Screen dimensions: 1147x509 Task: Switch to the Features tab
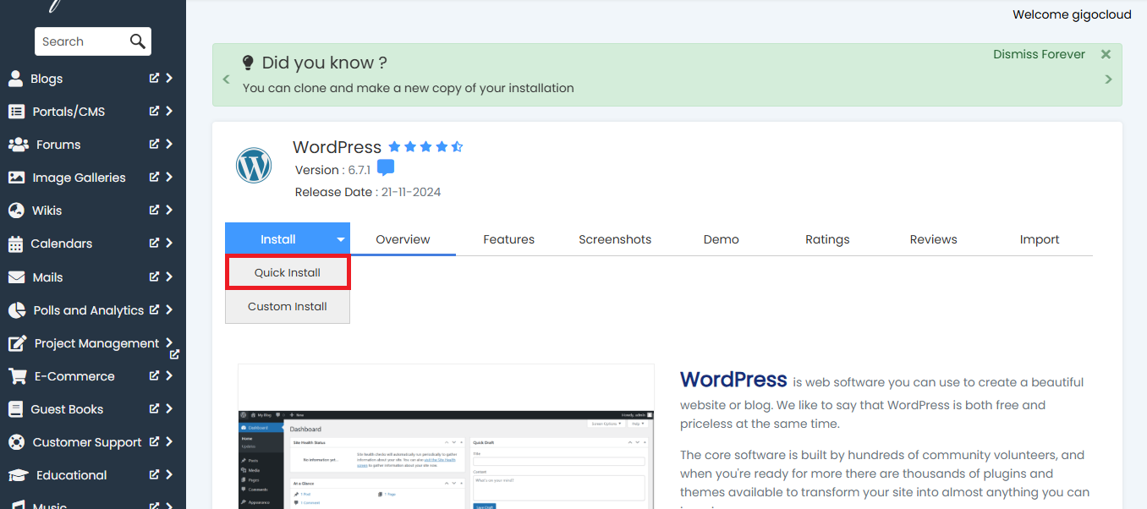[x=509, y=239]
